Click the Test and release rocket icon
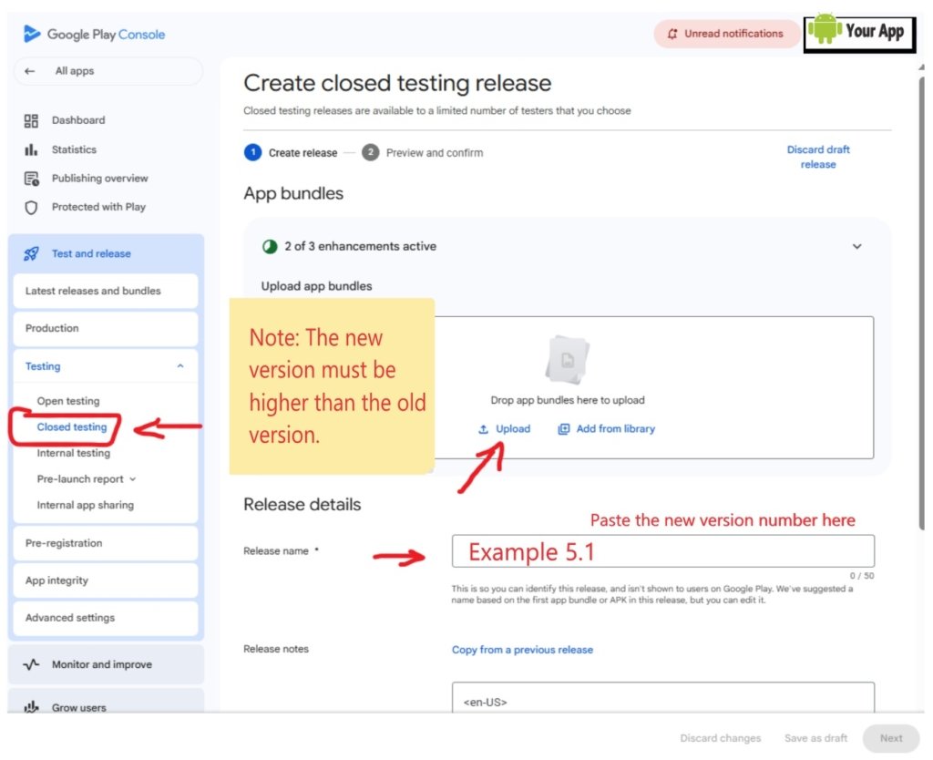 pyautogui.click(x=31, y=254)
